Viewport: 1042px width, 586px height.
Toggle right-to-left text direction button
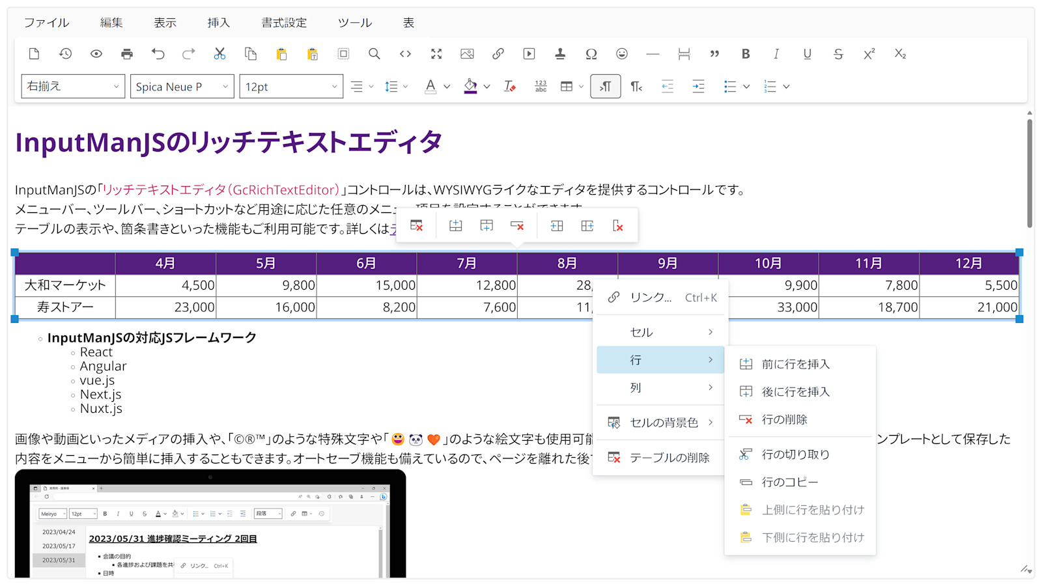click(636, 87)
